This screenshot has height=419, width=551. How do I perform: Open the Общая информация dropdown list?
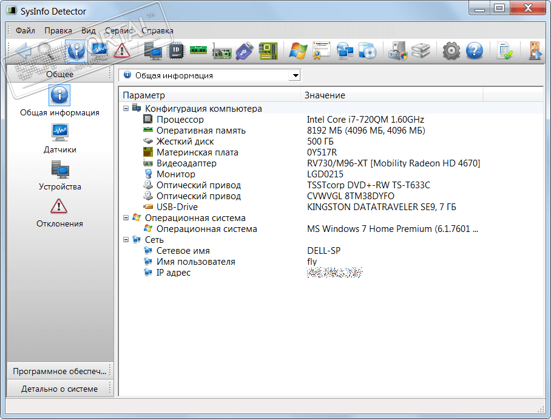pos(296,75)
